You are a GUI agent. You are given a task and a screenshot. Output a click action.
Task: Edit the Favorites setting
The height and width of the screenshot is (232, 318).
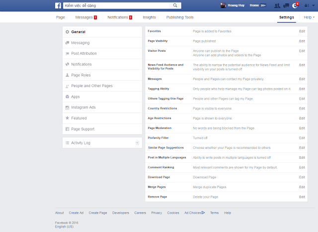click(x=302, y=31)
